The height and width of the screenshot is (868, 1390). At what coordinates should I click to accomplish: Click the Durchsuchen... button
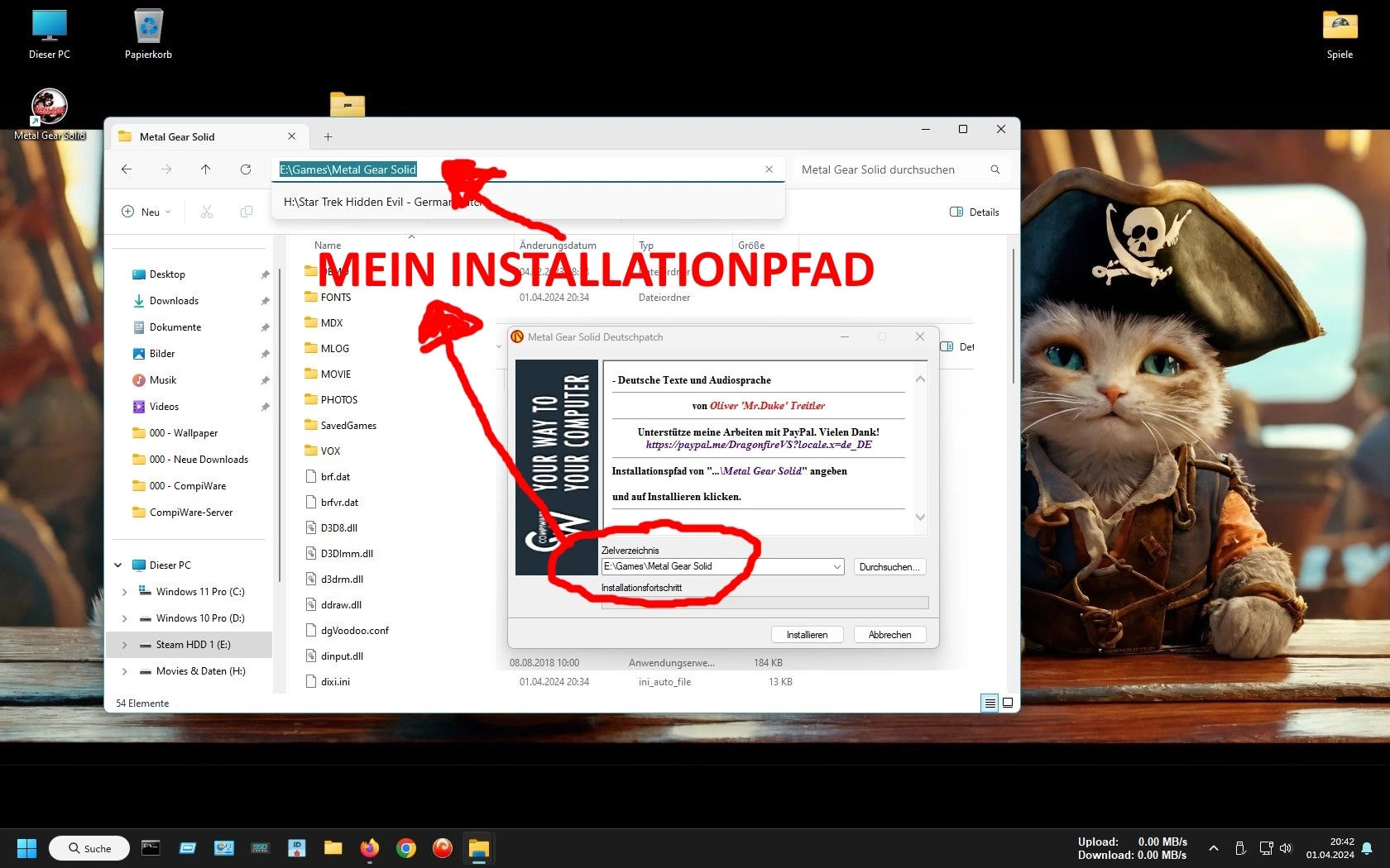tap(889, 567)
